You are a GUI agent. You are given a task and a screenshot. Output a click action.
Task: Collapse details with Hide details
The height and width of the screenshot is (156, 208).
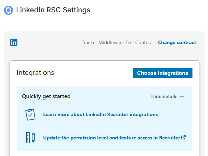(x=168, y=96)
